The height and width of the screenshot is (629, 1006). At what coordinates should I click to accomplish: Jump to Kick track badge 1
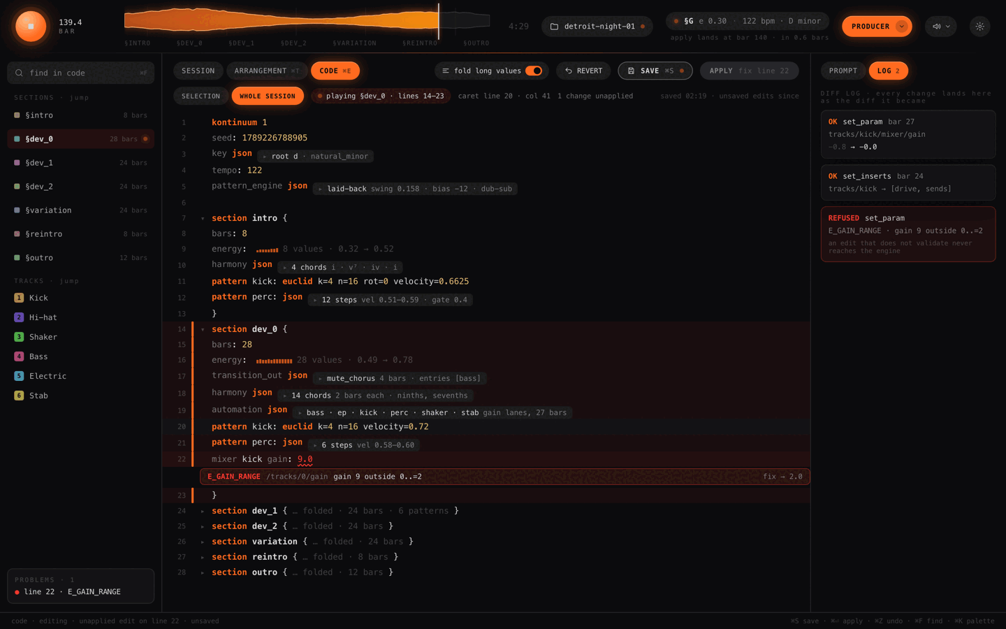tap(19, 298)
